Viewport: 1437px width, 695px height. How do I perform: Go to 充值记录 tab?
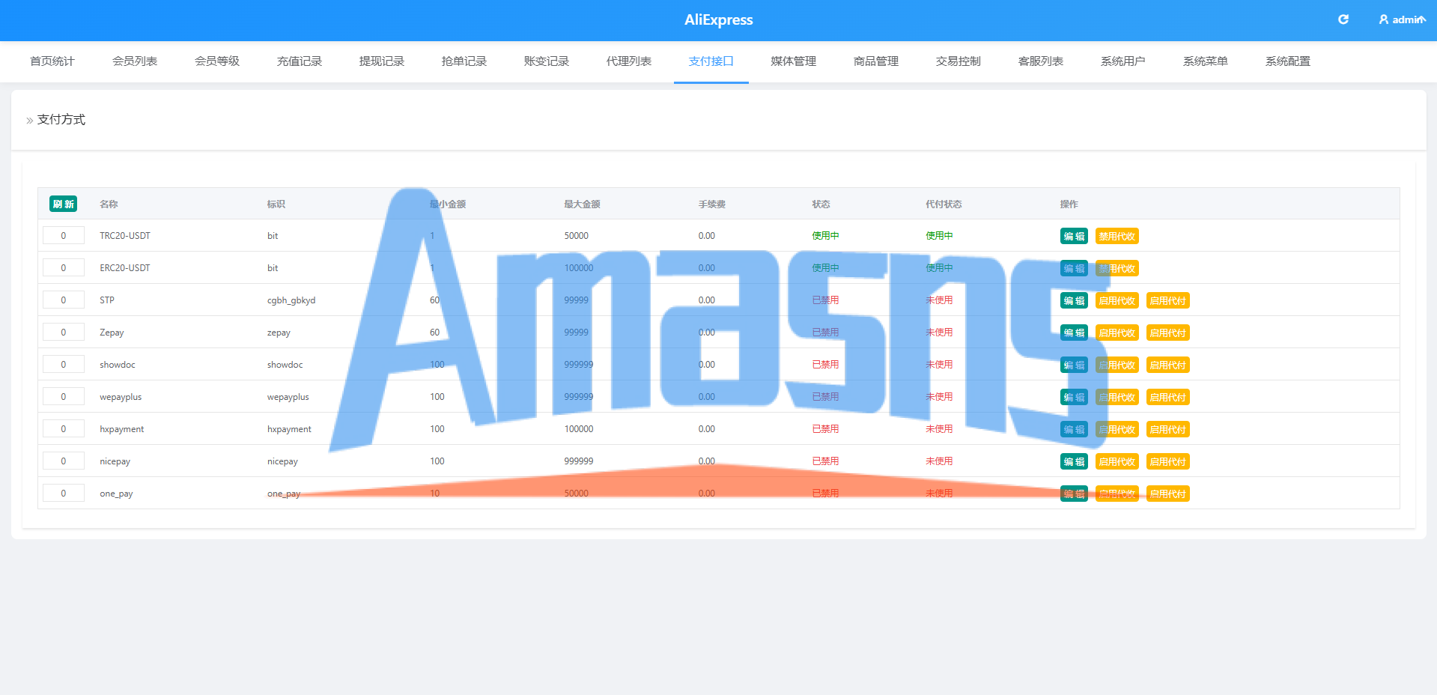click(x=300, y=61)
